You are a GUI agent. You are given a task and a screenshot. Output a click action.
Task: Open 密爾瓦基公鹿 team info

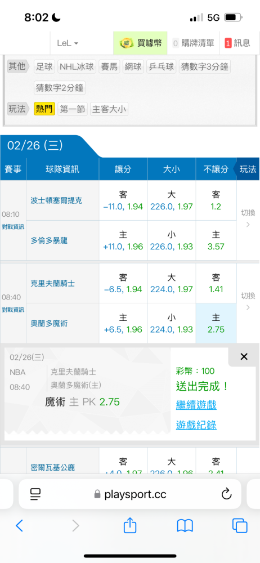coord(52,467)
